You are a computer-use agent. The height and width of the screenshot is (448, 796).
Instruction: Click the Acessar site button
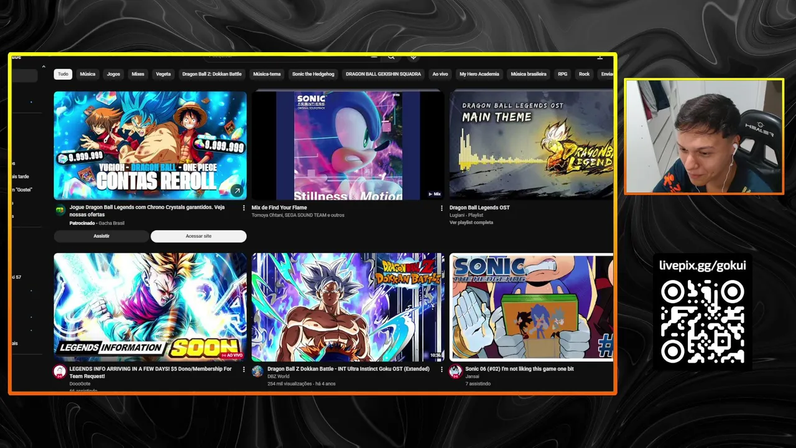coord(198,236)
